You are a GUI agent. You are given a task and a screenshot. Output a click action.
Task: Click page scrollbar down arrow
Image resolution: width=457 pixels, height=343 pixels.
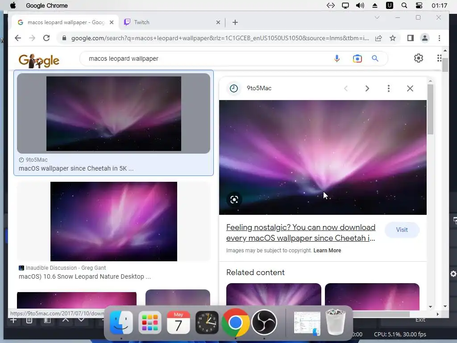pyautogui.click(x=445, y=306)
